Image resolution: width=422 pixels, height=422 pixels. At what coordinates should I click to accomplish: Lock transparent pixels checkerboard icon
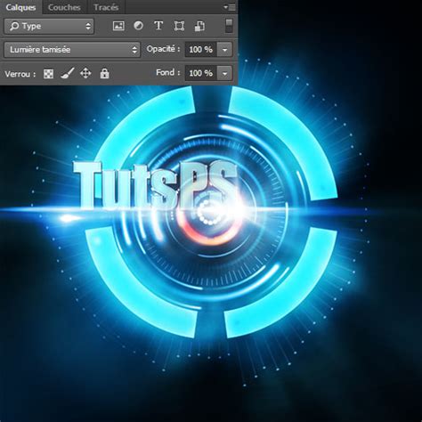[48, 73]
